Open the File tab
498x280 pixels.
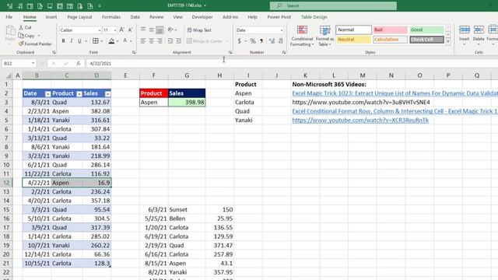coord(9,17)
